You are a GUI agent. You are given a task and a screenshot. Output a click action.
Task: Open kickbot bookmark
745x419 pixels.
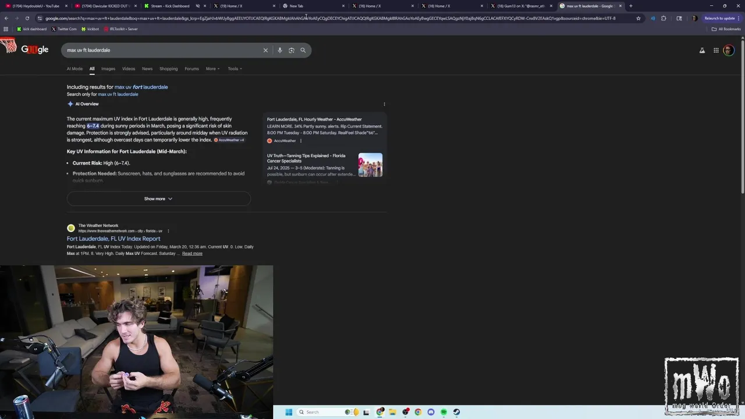pyautogui.click(x=90, y=29)
